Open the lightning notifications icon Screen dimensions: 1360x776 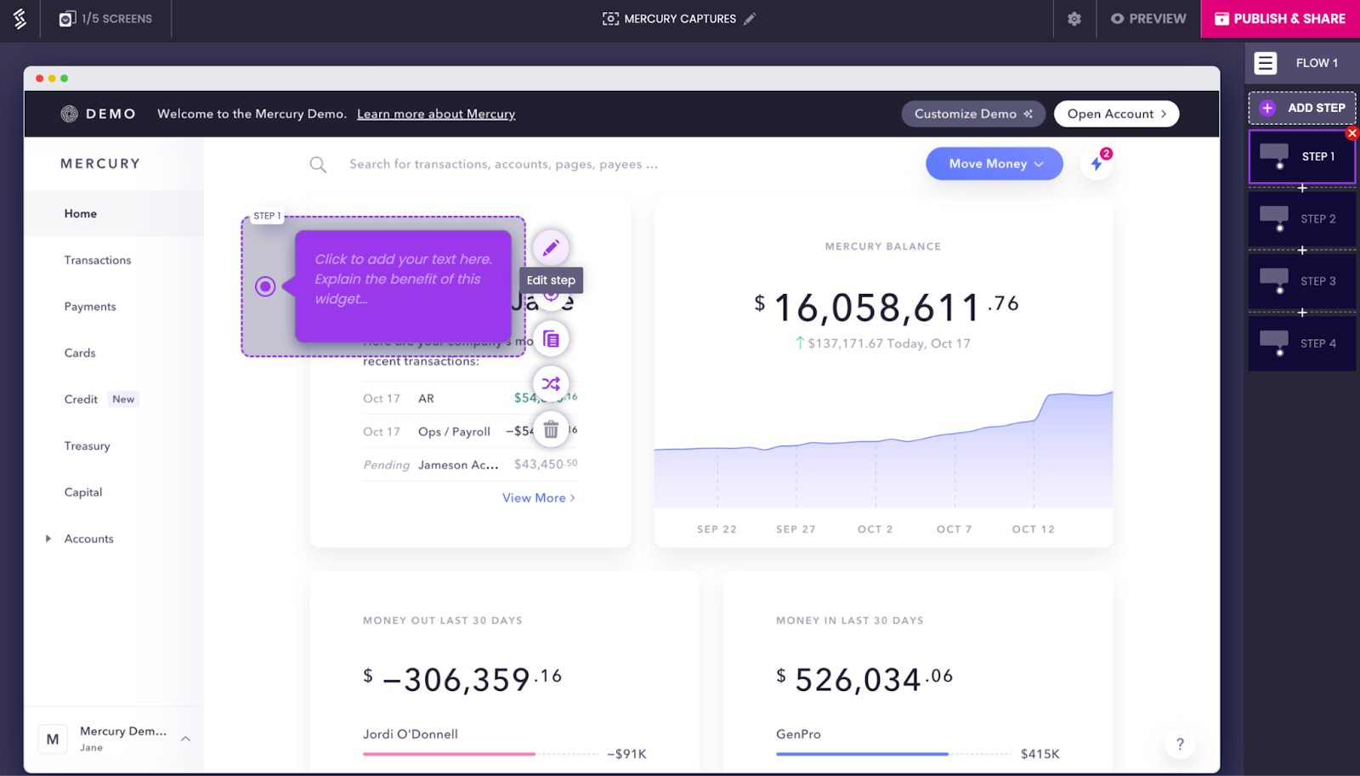click(1096, 163)
